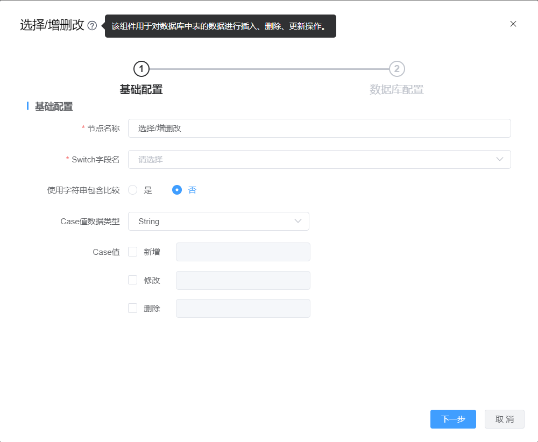The image size is (538, 442).
Task: Expand the String data type dropdown
Action: (215, 221)
